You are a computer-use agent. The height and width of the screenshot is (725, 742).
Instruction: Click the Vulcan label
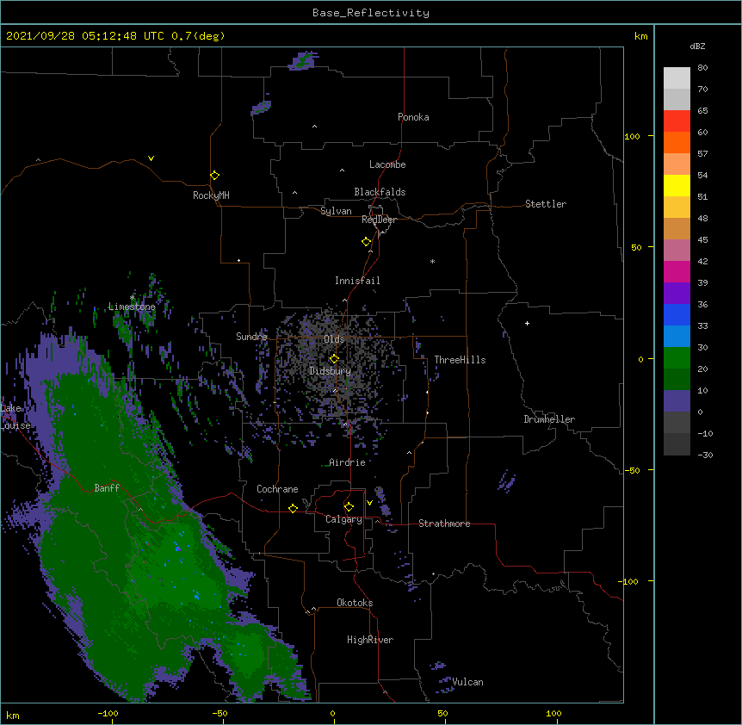(467, 682)
